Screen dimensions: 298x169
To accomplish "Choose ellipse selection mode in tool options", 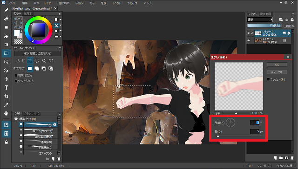I will tap(37, 61).
